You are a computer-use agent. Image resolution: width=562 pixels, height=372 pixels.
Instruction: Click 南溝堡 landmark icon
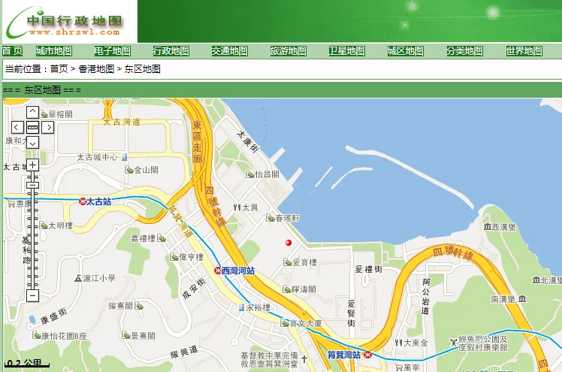pyautogui.click(x=523, y=298)
